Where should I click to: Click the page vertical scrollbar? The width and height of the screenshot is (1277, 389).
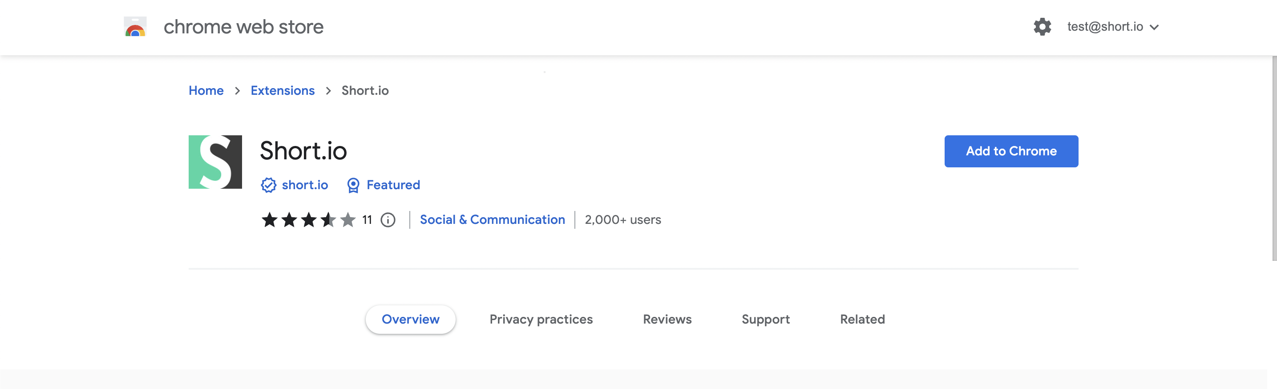(x=1273, y=159)
